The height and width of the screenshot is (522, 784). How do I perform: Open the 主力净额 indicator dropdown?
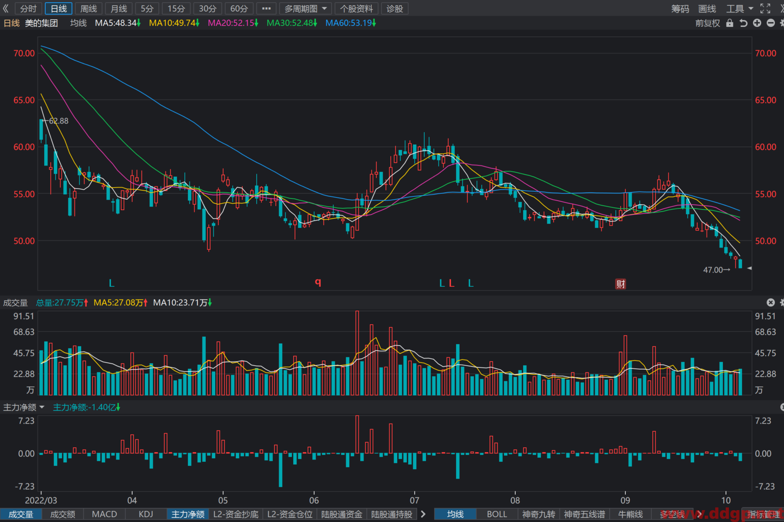(24, 407)
